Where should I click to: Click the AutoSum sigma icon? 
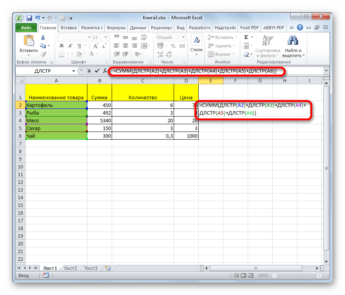pyautogui.click(x=246, y=37)
